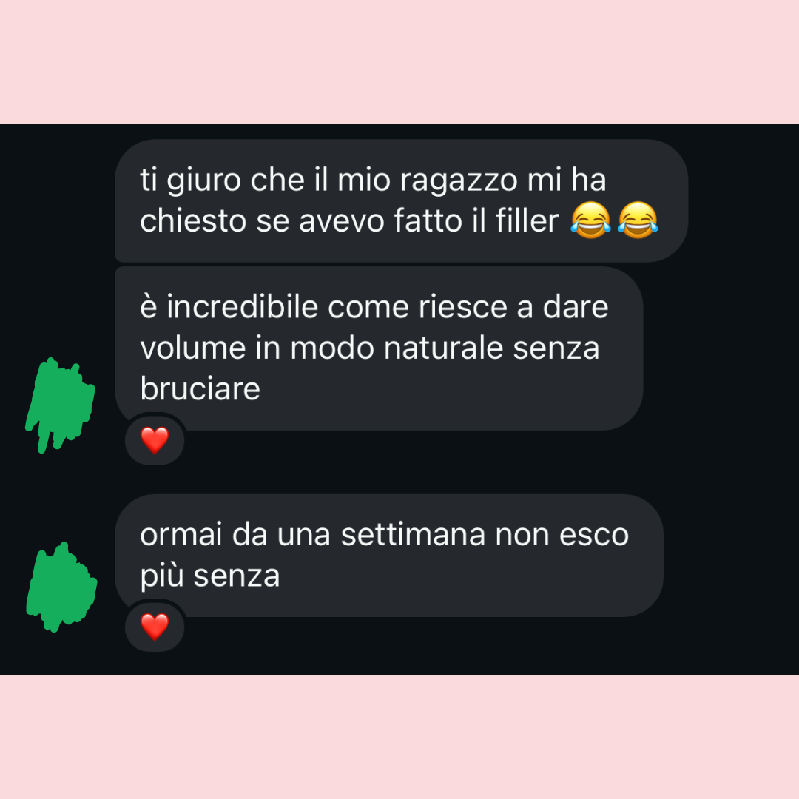The width and height of the screenshot is (799, 799).
Task: Open the green scribbled avatar beside "ormai" message
Action: point(61,587)
